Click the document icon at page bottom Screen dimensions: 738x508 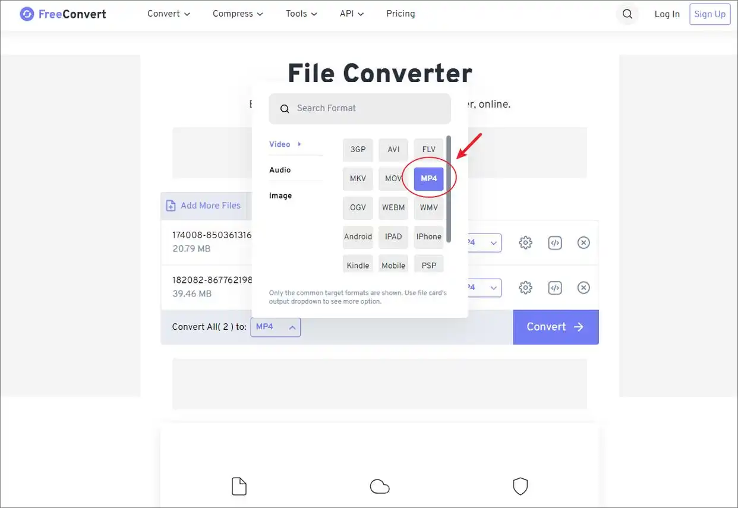(x=239, y=486)
